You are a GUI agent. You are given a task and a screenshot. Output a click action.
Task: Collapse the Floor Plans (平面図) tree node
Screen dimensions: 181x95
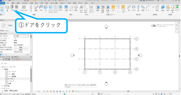(2, 69)
